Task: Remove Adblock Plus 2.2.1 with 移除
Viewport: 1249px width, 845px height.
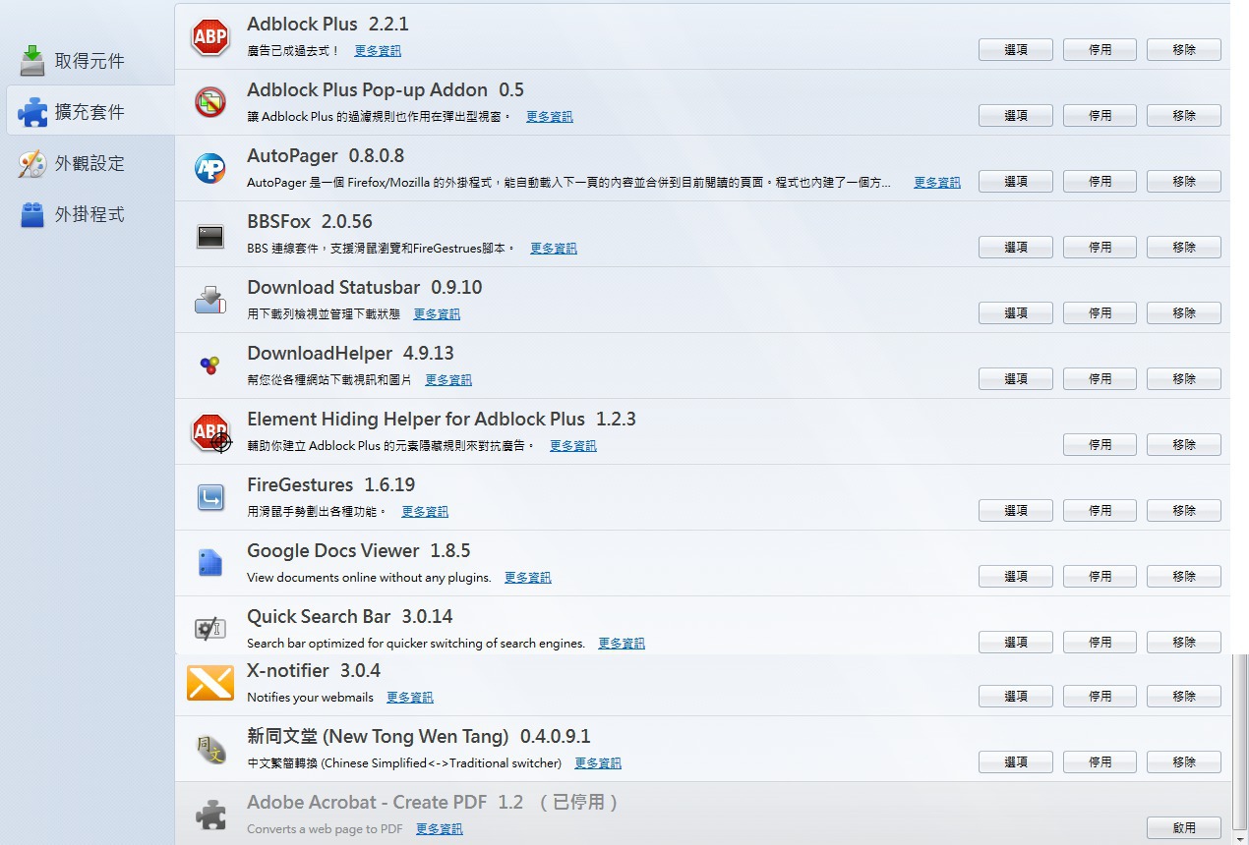Action: pyautogui.click(x=1184, y=50)
